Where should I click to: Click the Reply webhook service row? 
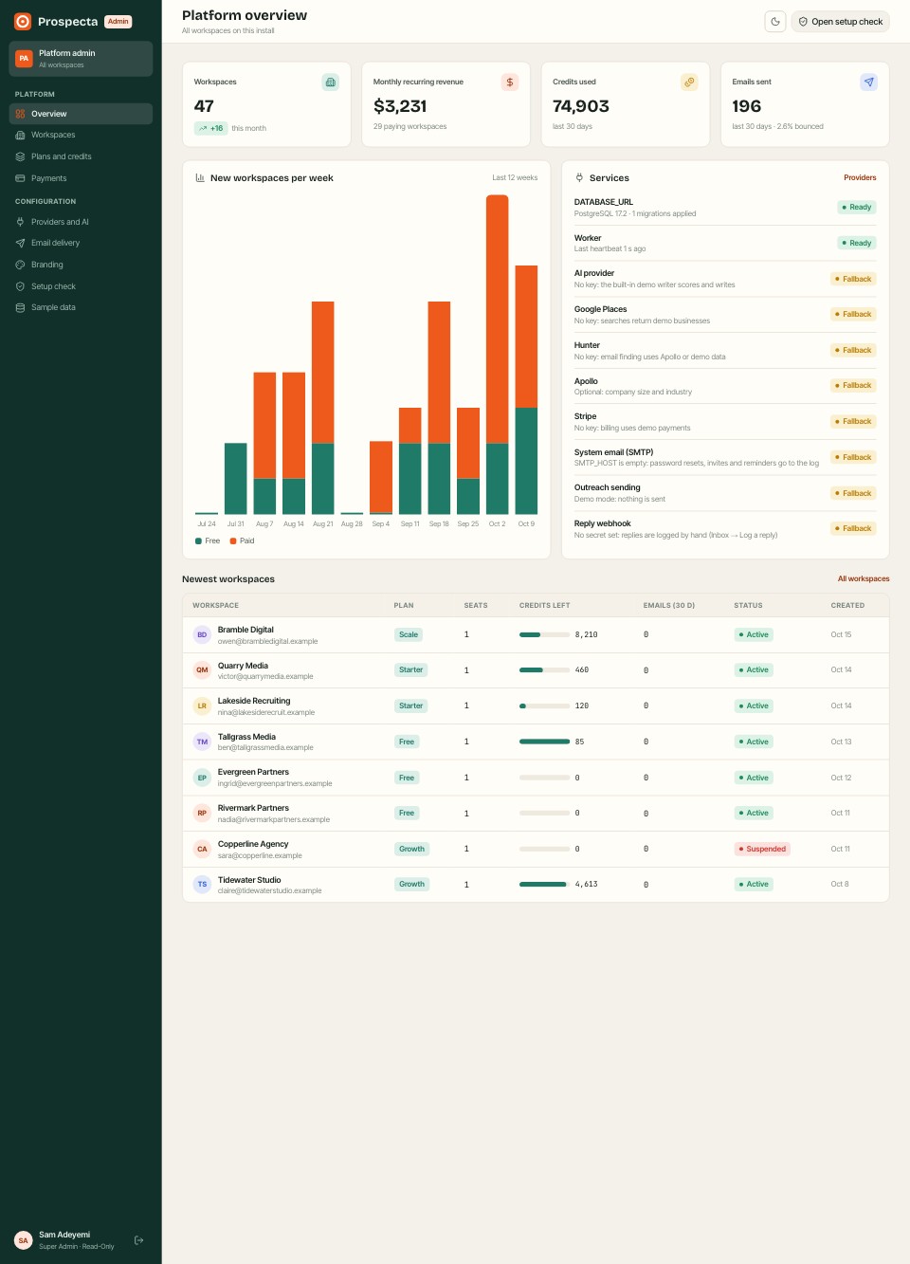click(x=725, y=529)
